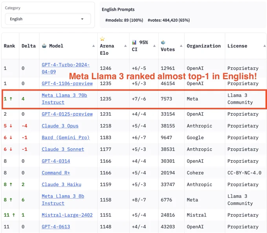Open the Claude 3 Opus link
The image size is (267, 233).
[60, 126]
